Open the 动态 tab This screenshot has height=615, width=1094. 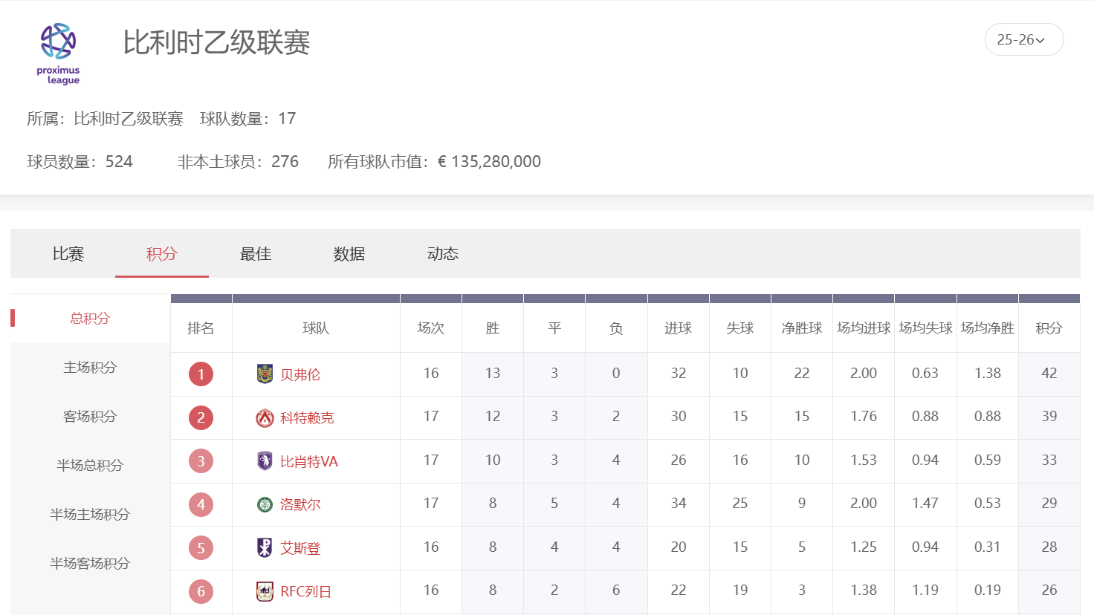coord(443,254)
